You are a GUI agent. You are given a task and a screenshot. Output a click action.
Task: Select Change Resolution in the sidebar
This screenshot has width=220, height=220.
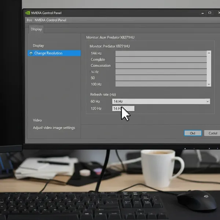point(54,53)
